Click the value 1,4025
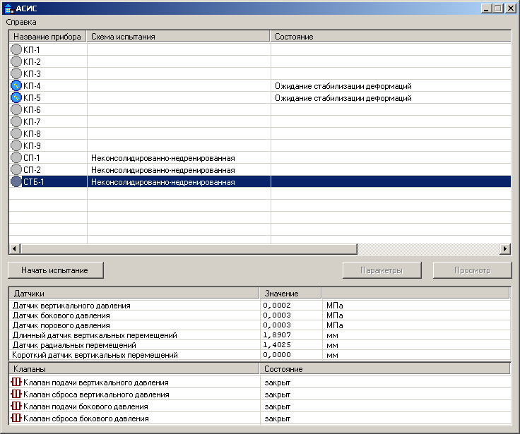Screen dimensions: 520x434 pos(277,345)
